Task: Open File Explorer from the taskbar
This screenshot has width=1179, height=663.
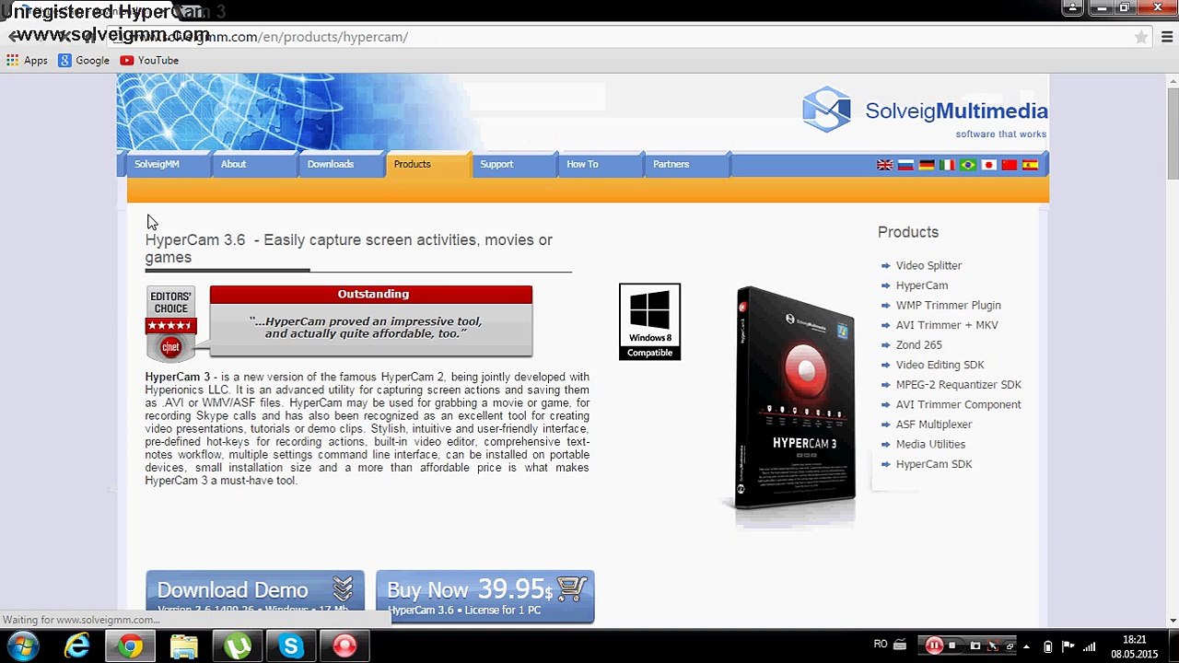Action: pos(184,646)
